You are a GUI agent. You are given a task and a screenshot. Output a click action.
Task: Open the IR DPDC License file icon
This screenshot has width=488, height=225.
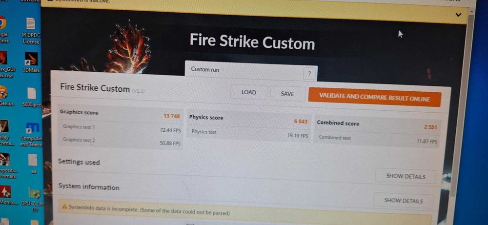point(31,30)
